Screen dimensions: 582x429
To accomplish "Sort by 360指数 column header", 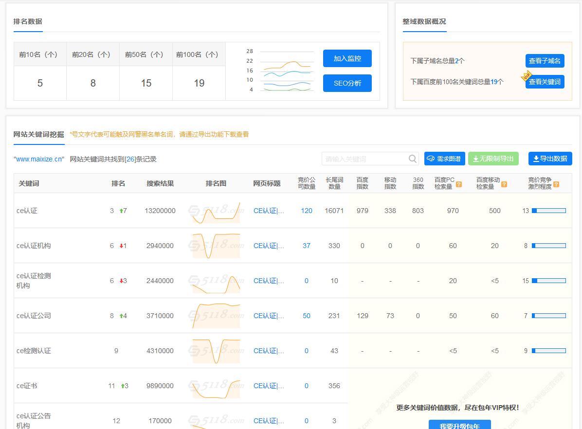I will coord(418,183).
